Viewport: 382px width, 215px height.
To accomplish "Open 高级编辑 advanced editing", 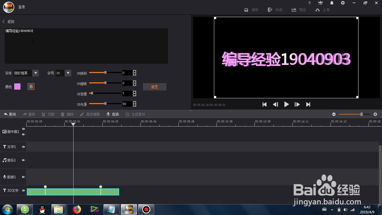I will click(90, 114).
